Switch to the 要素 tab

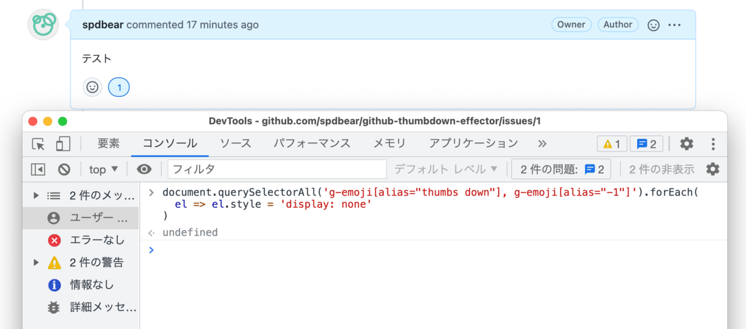pyautogui.click(x=109, y=143)
